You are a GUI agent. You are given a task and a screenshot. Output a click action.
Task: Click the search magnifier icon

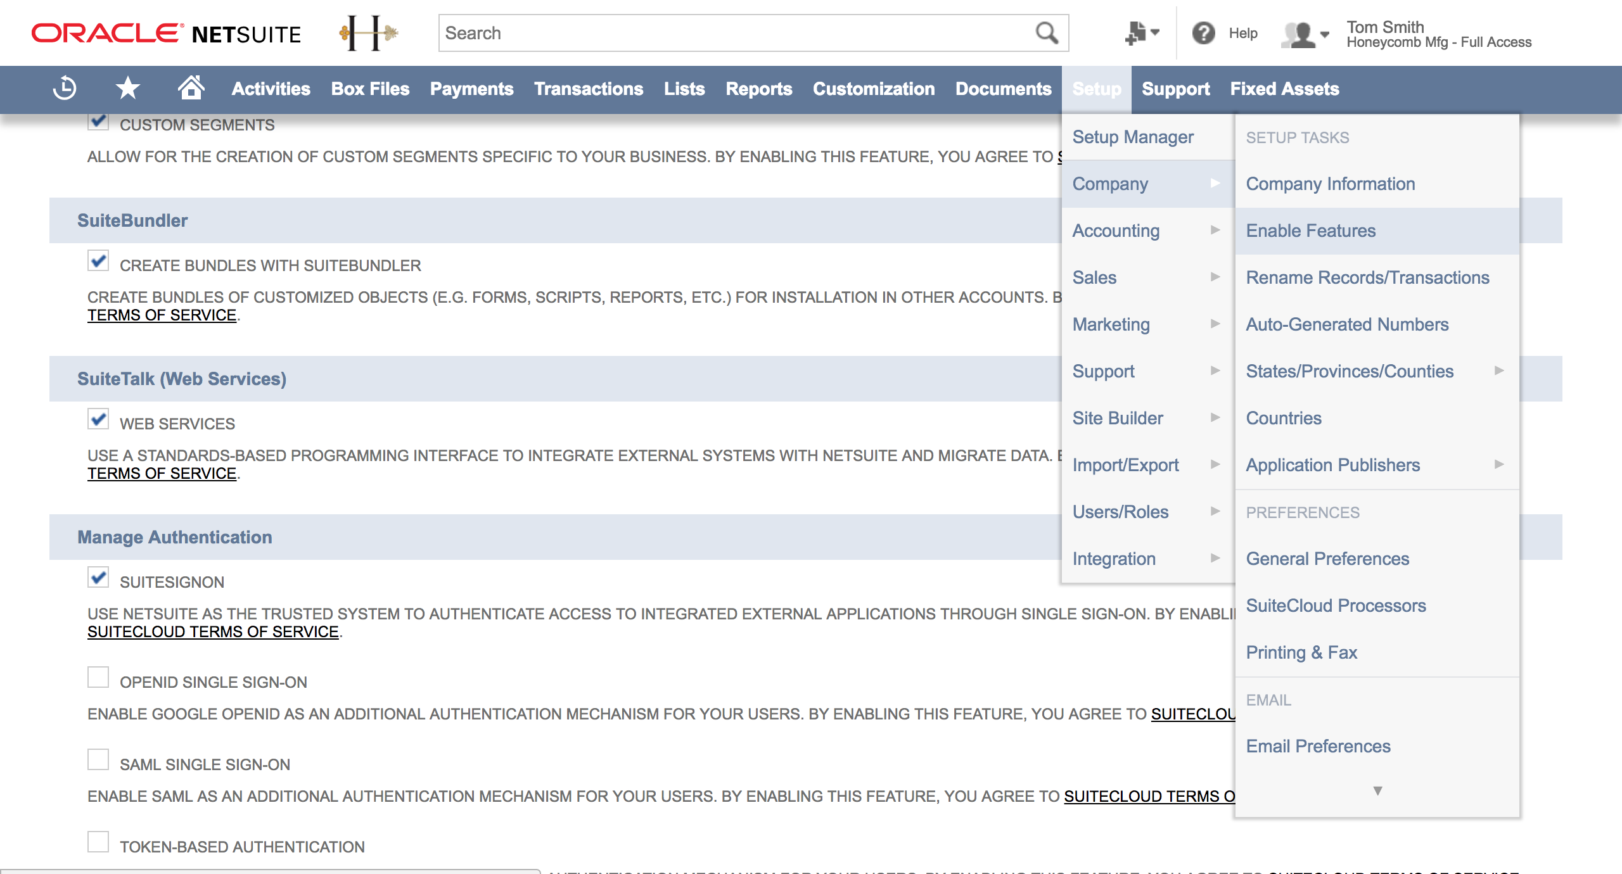pos(1047,33)
